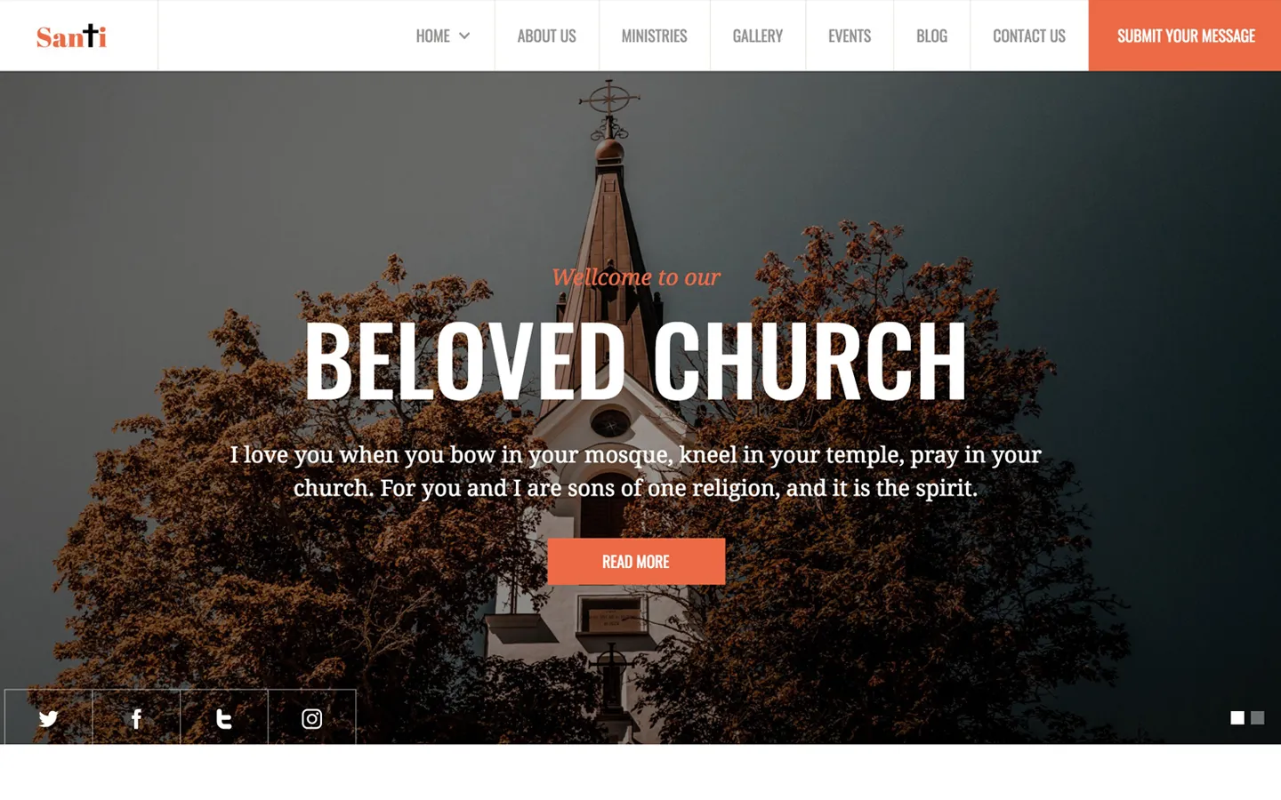The width and height of the screenshot is (1281, 800).
Task: Open the Instagram social icon
Action: click(311, 717)
